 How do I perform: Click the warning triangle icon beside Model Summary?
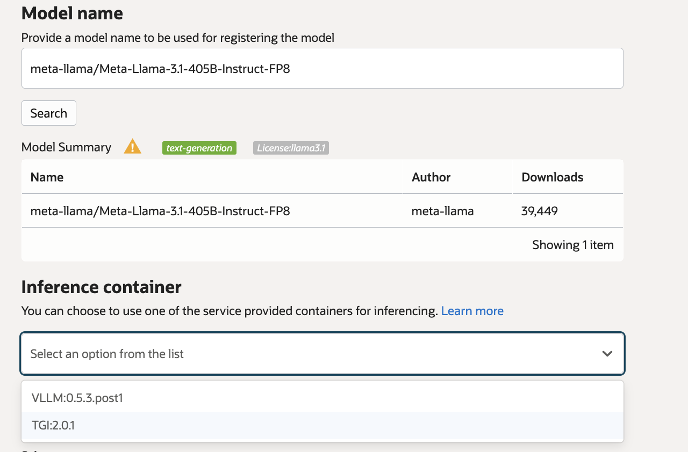132,147
